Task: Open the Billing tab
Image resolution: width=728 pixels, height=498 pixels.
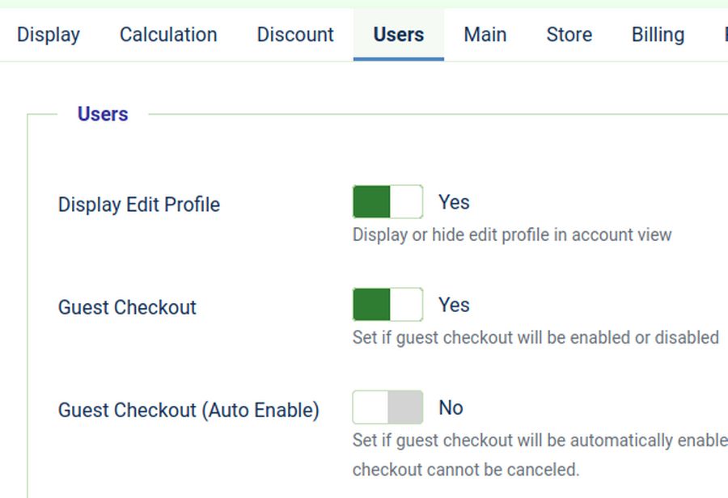Action: (x=658, y=35)
